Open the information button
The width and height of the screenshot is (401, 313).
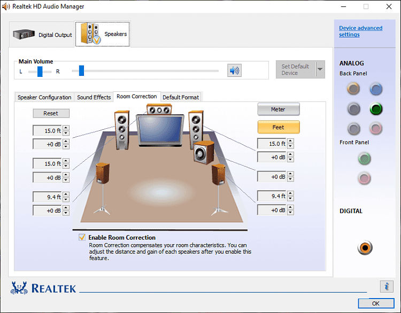click(387, 286)
